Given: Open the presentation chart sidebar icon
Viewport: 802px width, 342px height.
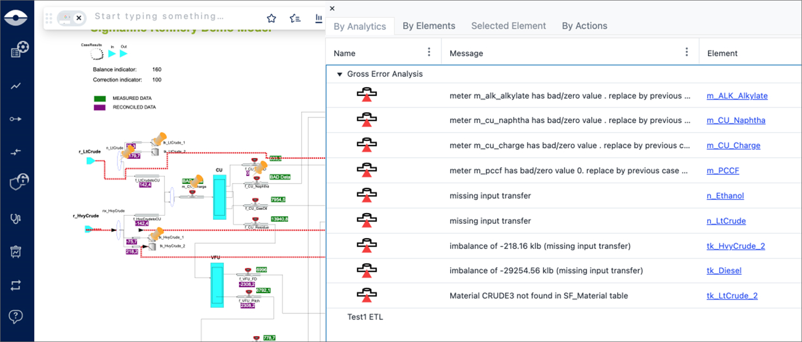Looking at the screenshot, I should [x=16, y=252].
